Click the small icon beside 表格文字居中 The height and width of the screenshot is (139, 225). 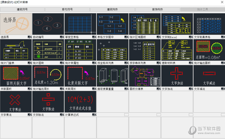[126, 37]
